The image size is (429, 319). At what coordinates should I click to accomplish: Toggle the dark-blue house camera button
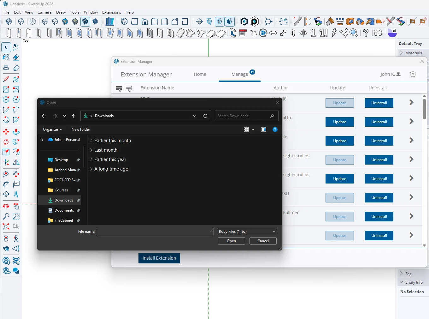coord(230,21)
